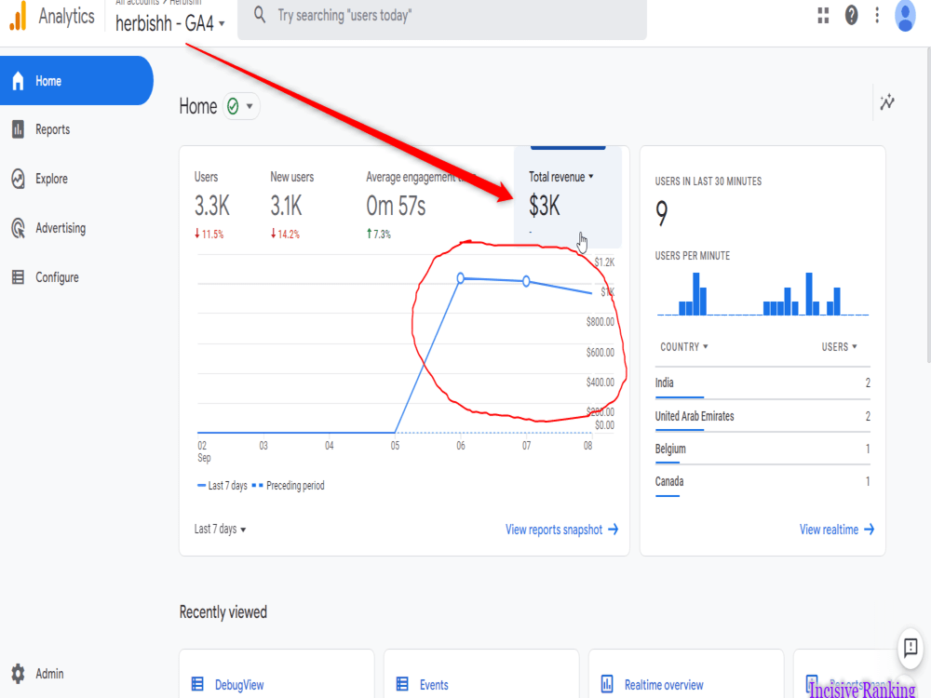The image size is (931, 698).
Task: Click the 'Last 7 days' chart legend entry
Action: tap(223, 486)
